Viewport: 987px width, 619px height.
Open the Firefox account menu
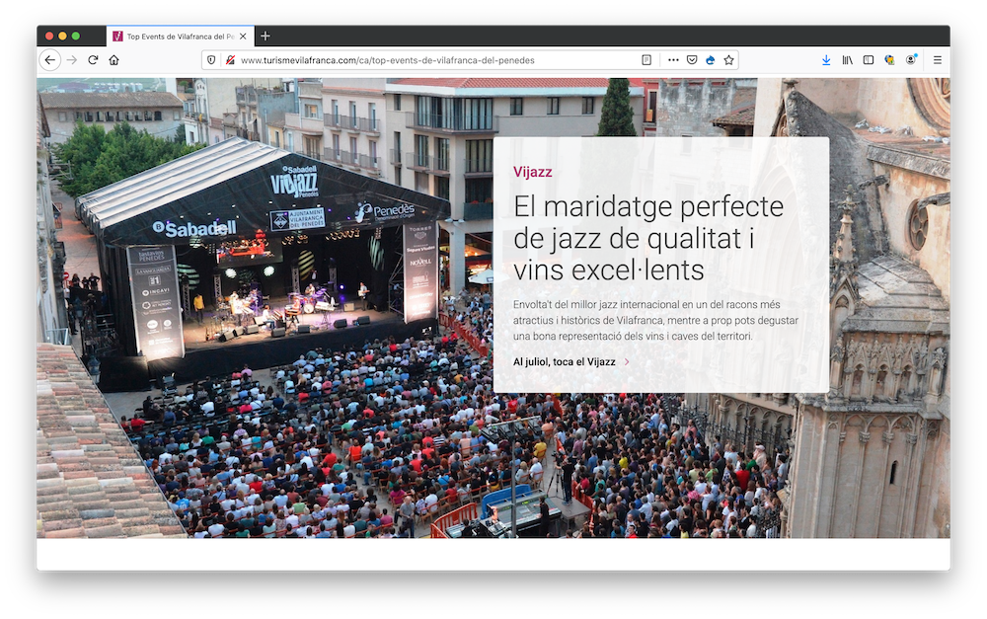[911, 60]
